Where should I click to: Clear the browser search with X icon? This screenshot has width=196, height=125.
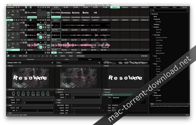(x=187, y=10)
